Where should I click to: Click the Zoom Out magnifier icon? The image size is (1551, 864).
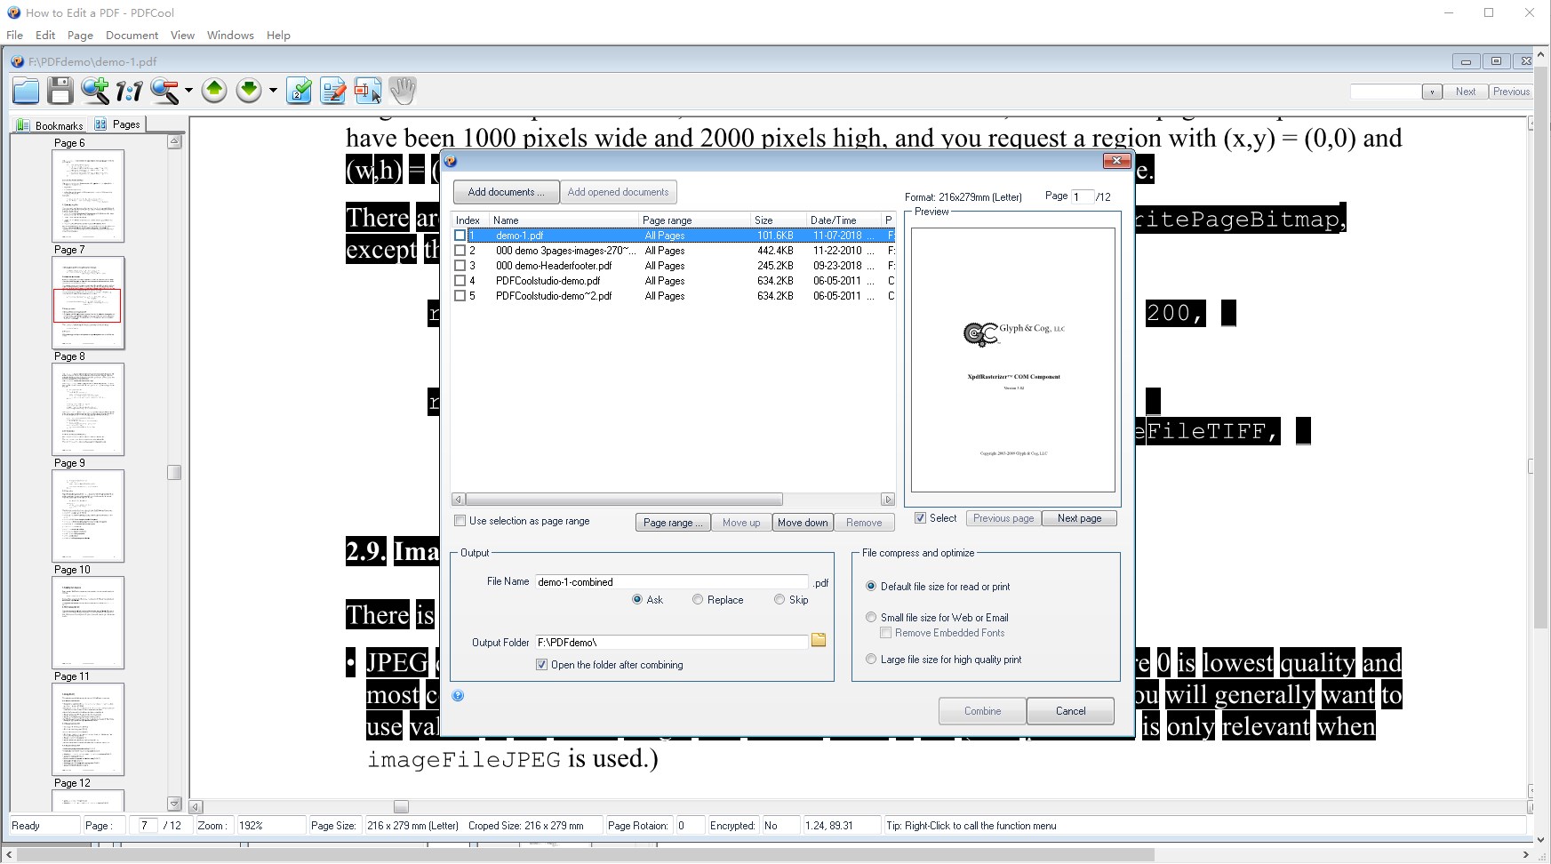pos(164,90)
